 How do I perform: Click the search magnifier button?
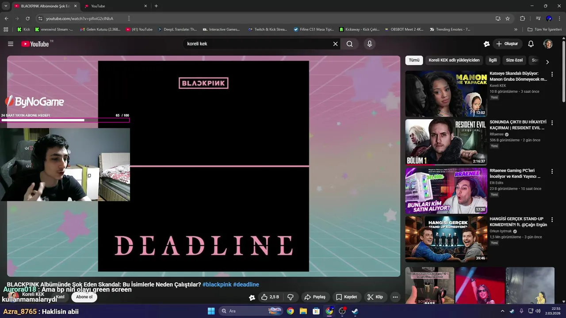click(x=350, y=44)
